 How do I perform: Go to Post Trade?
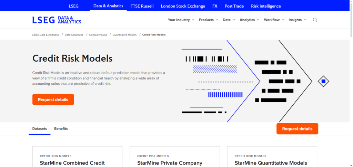pos(234,6)
